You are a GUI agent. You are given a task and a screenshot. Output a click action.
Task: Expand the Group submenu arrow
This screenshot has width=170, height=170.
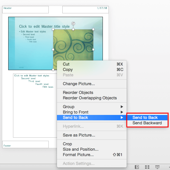point(122,107)
